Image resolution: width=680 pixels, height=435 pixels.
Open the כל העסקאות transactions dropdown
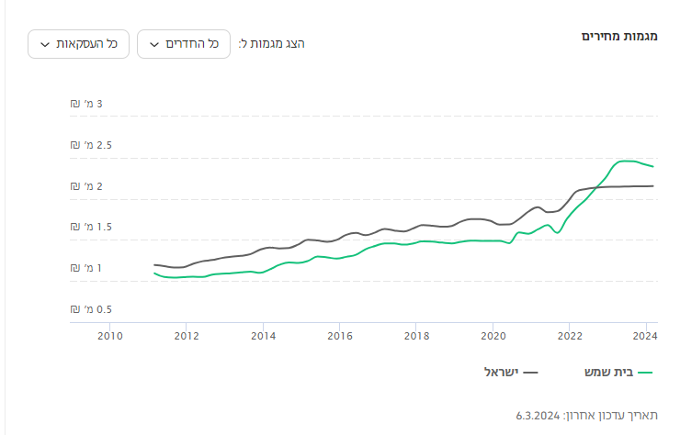point(76,44)
